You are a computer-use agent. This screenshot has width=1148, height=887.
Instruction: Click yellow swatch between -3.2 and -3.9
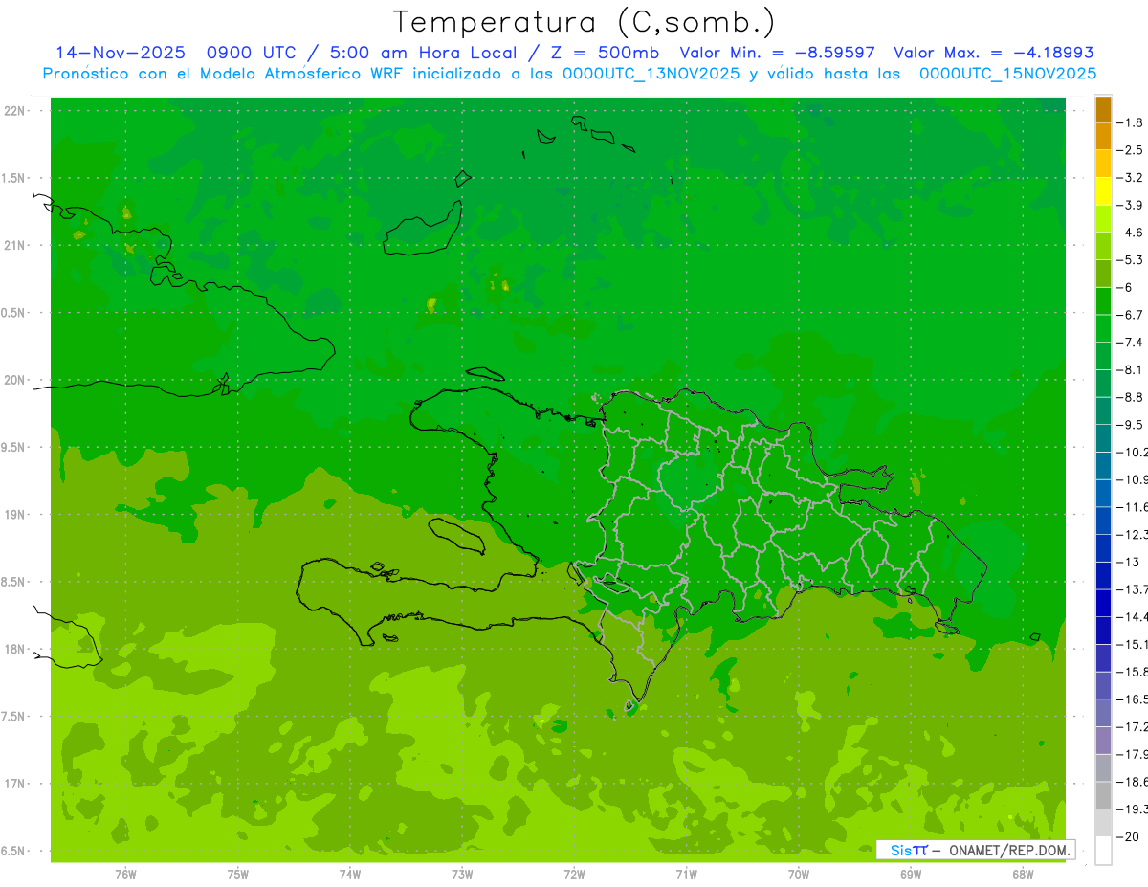tap(1103, 191)
